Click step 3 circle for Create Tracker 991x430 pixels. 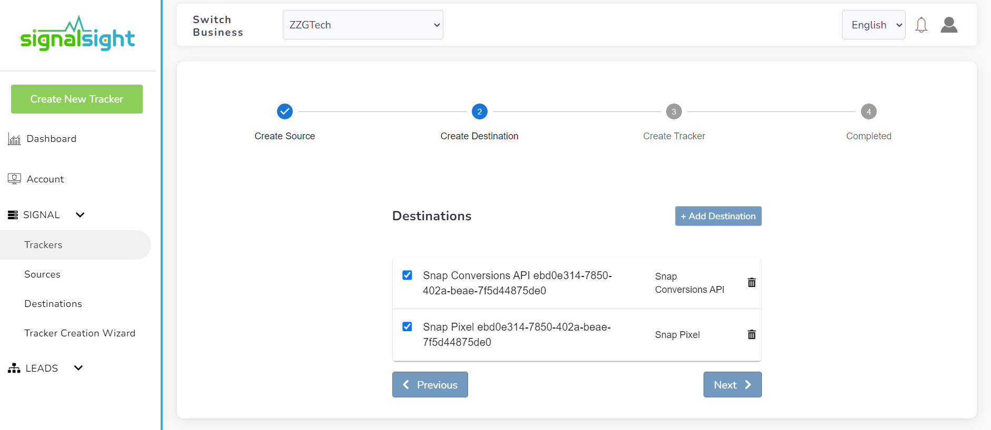click(x=673, y=111)
